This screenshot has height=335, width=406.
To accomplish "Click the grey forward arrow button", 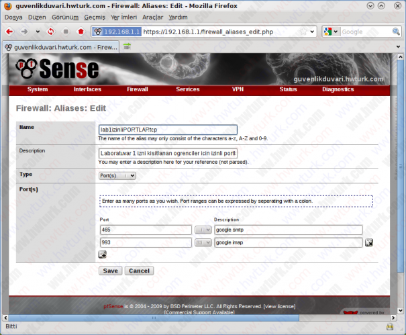I will (24, 32).
